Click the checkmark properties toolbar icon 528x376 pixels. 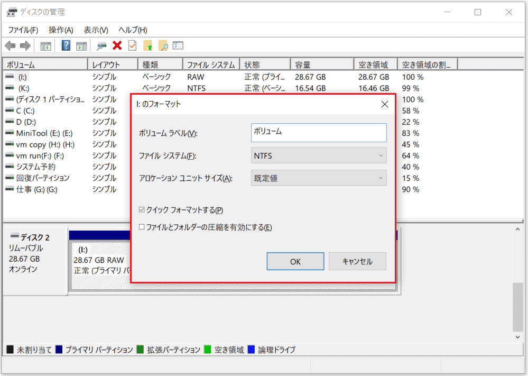[132, 45]
